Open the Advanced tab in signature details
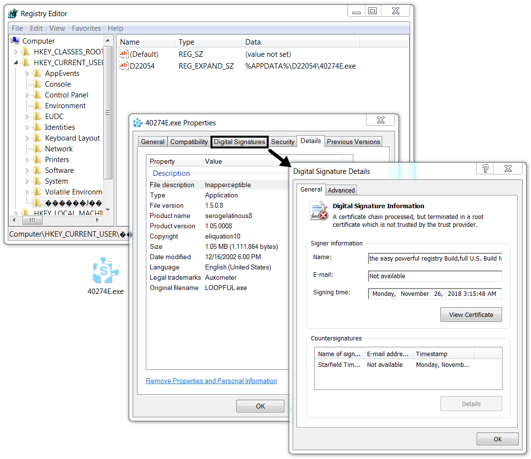The width and height of the screenshot is (531, 459). pos(342,190)
